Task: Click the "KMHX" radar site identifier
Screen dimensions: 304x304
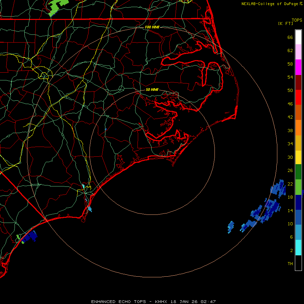Action: click(162, 302)
